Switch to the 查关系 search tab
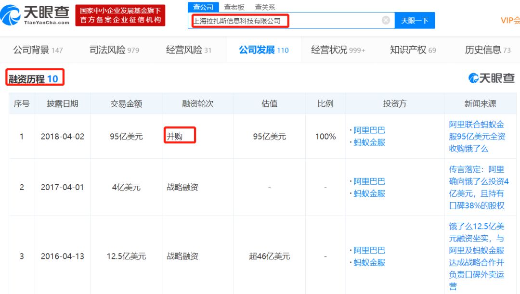 click(264, 7)
